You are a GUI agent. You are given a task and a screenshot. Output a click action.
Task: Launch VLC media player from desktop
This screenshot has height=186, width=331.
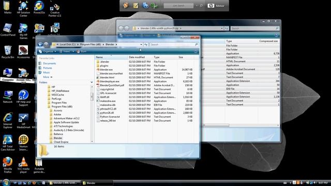23,165
